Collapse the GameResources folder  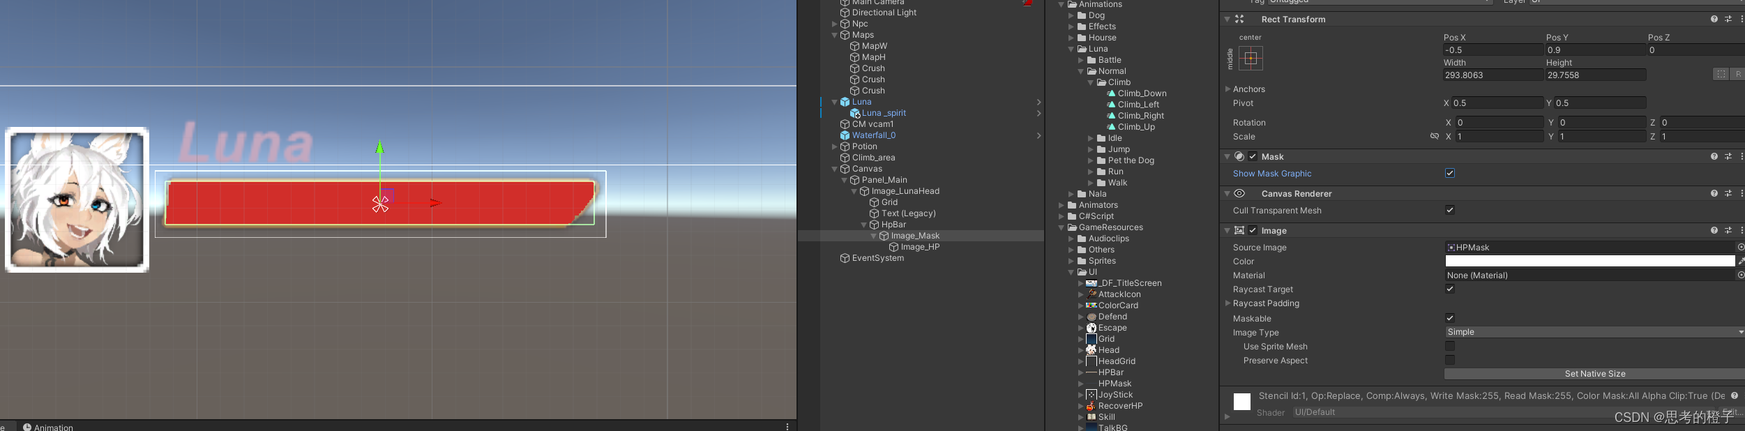click(x=1062, y=227)
